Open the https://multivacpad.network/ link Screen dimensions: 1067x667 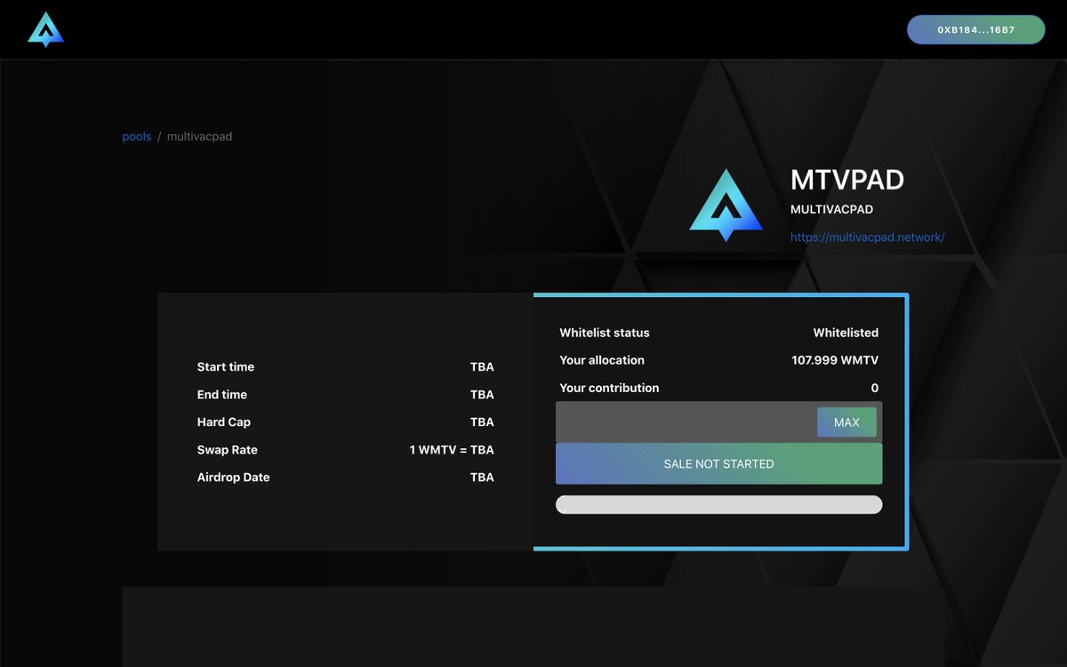[867, 237]
